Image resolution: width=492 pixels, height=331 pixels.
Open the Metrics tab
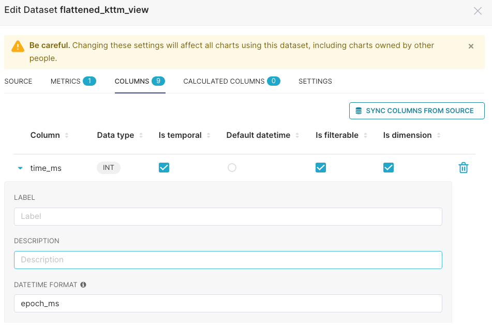click(x=73, y=82)
